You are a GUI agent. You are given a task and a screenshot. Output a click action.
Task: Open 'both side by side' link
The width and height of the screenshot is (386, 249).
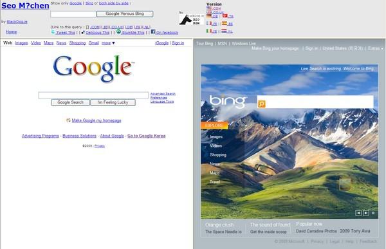click(114, 3)
